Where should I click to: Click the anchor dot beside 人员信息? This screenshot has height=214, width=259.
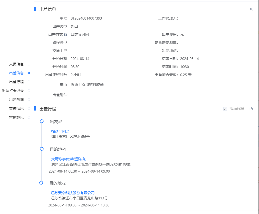coord(29,64)
